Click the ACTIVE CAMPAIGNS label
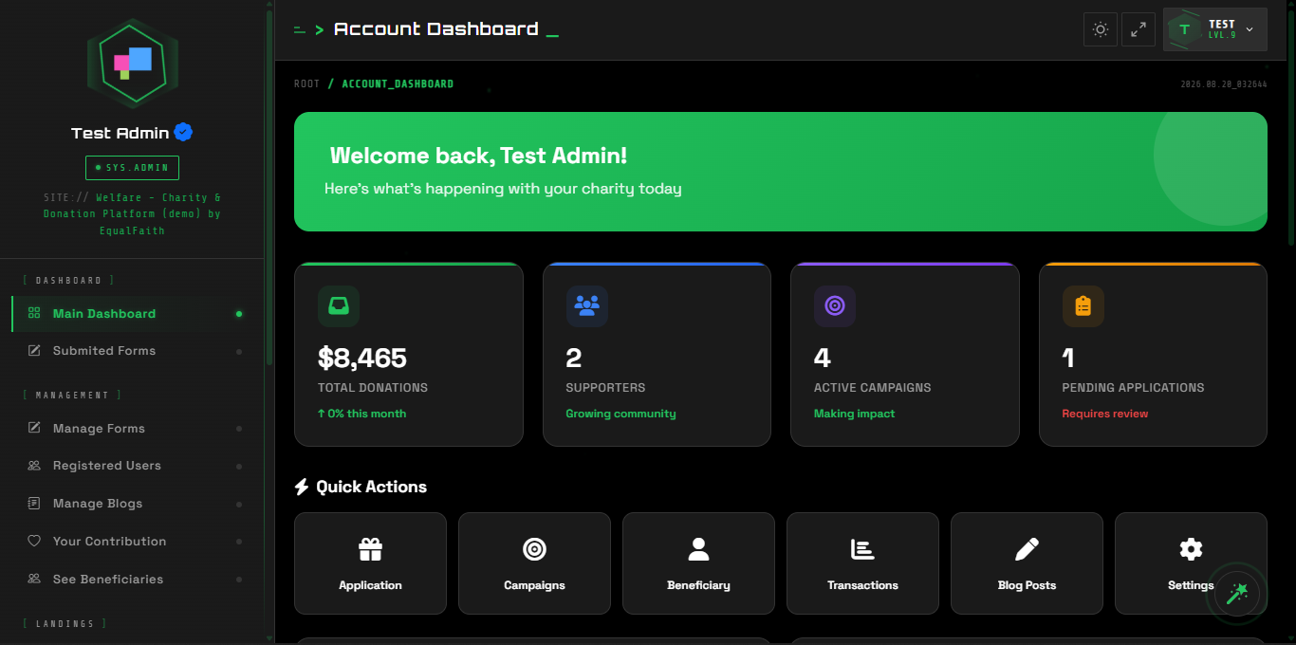This screenshot has height=645, width=1296. click(872, 388)
